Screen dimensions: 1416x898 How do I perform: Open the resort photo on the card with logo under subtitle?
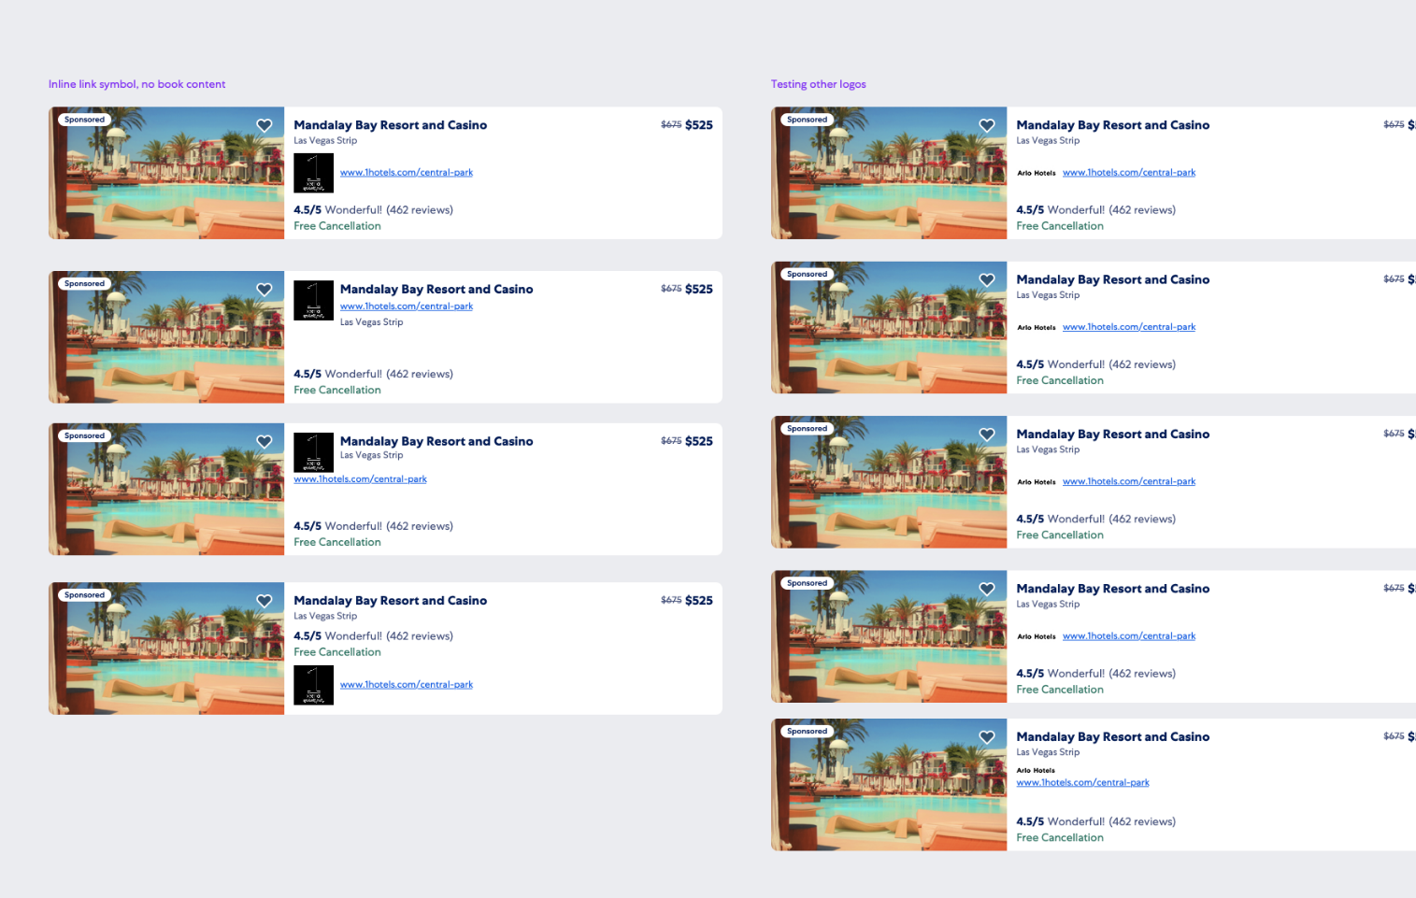166,173
